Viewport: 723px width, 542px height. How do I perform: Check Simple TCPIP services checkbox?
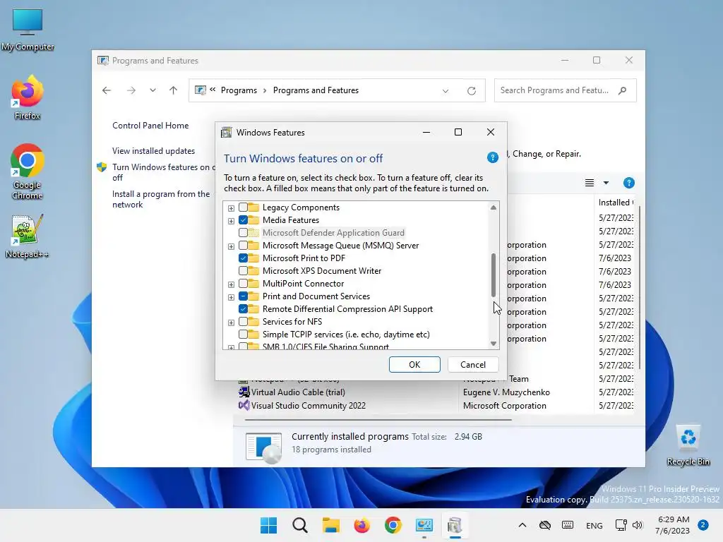[243, 334]
